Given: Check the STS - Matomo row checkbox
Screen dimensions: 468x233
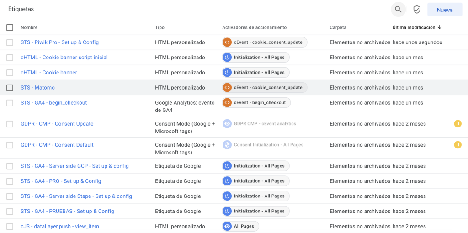Looking at the screenshot, I should (10, 88).
